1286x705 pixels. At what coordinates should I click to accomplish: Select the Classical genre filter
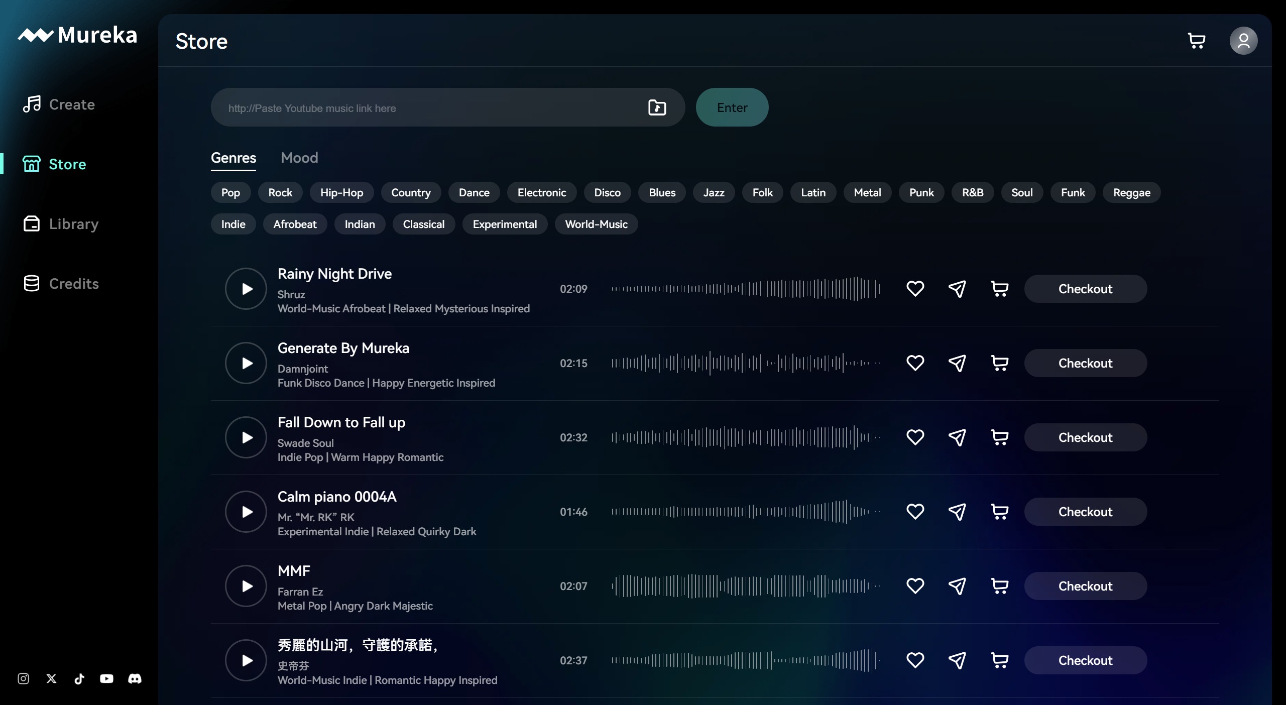pos(423,224)
